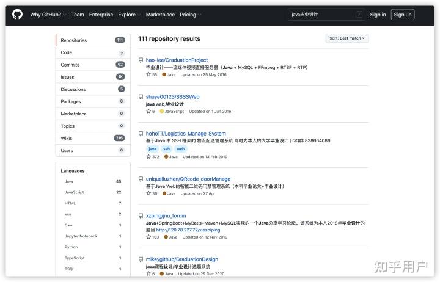Click the brown Java language dot for hao-lee/GraduationProject

coord(164,74)
